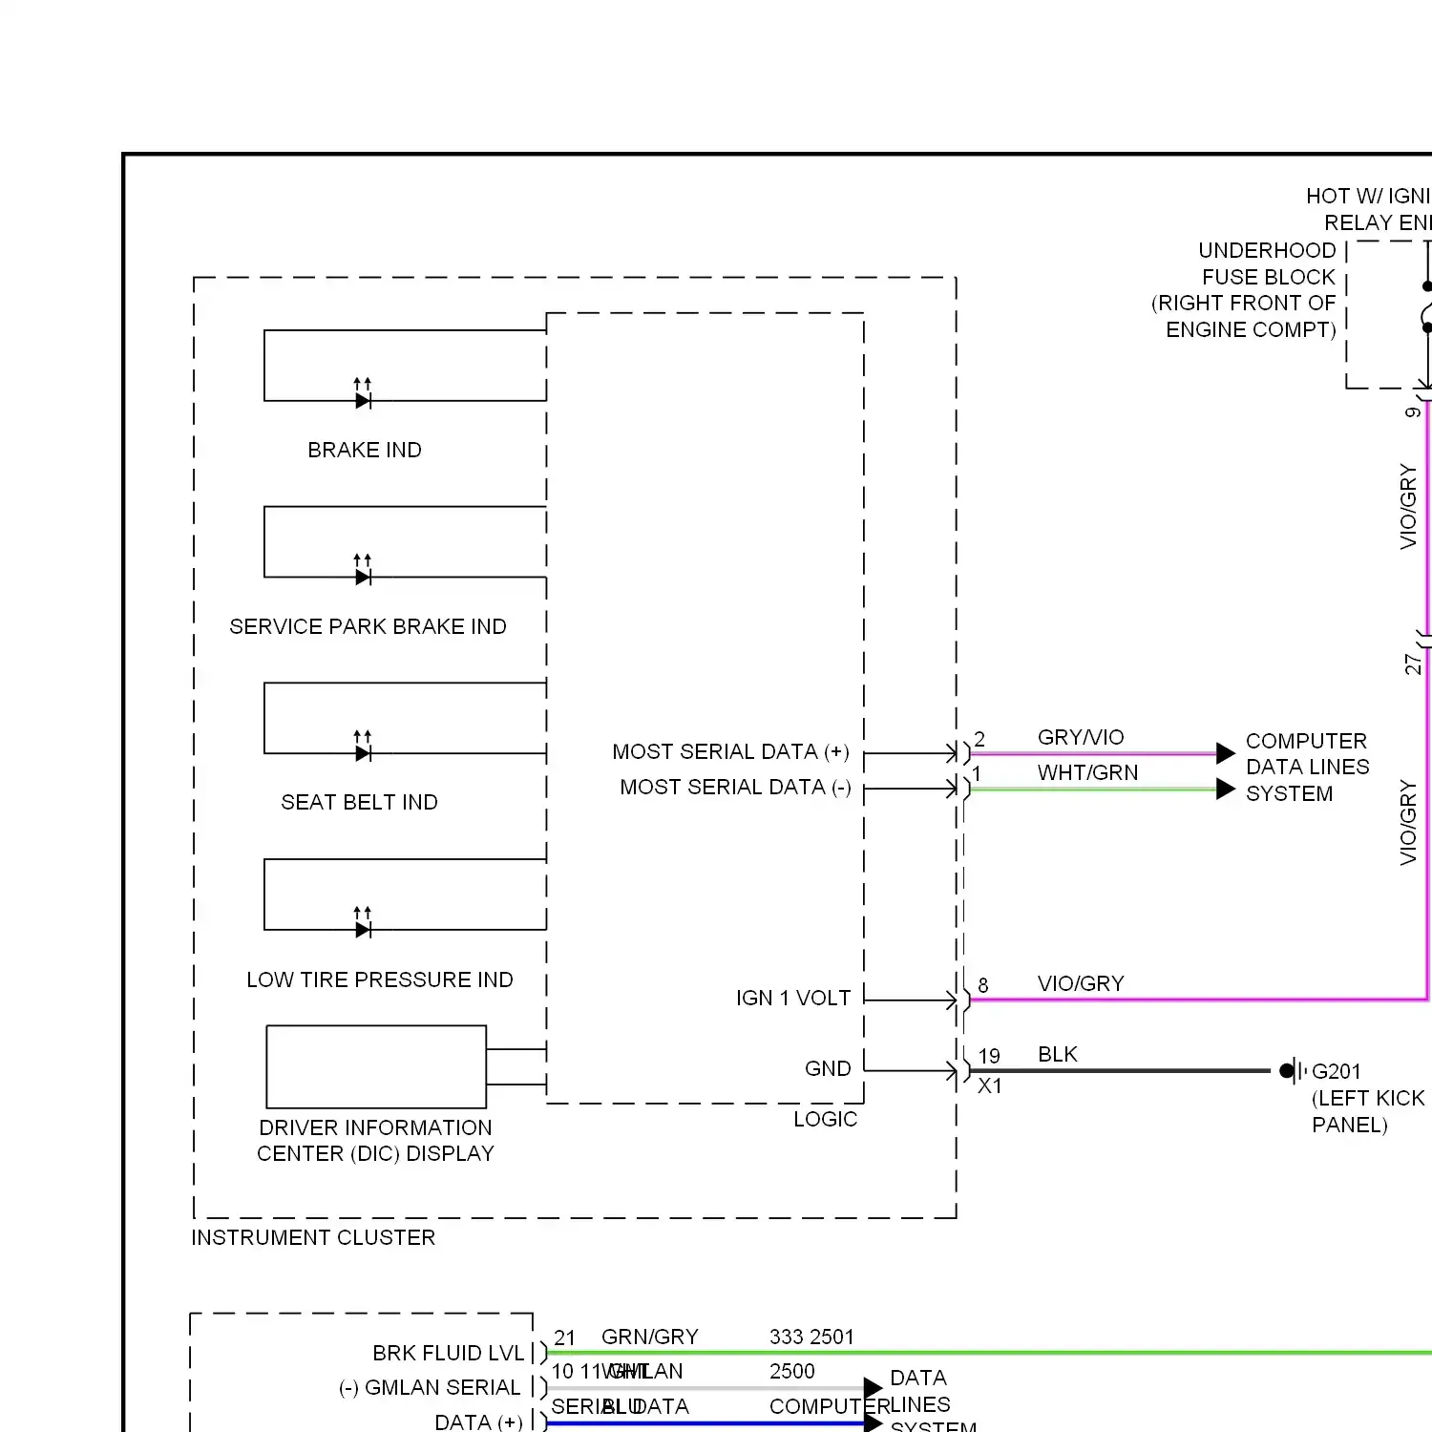Click the X1 connector label
1432x1432 pixels.
990,1086
